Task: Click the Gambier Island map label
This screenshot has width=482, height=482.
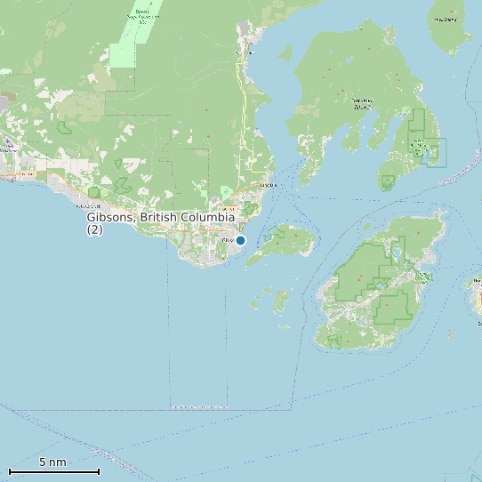Action: tap(362, 104)
